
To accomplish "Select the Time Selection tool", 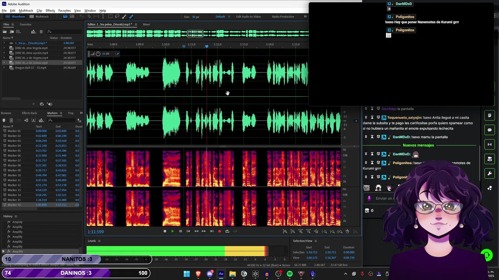I will point(103,16).
